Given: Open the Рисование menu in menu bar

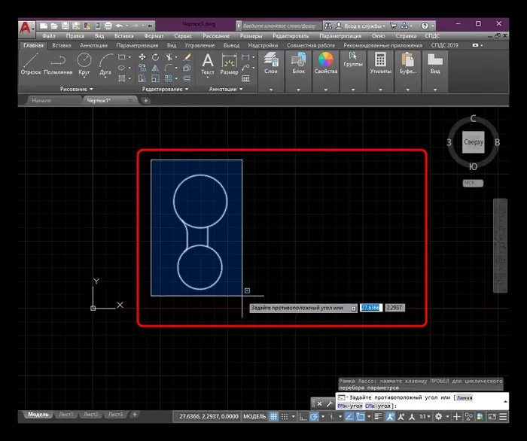Looking at the screenshot, I should [x=216, y=36].
